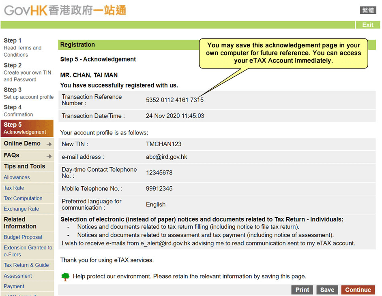Click the GovHK logo
Viewport: 382px width, 296px height.
point(65,11)
